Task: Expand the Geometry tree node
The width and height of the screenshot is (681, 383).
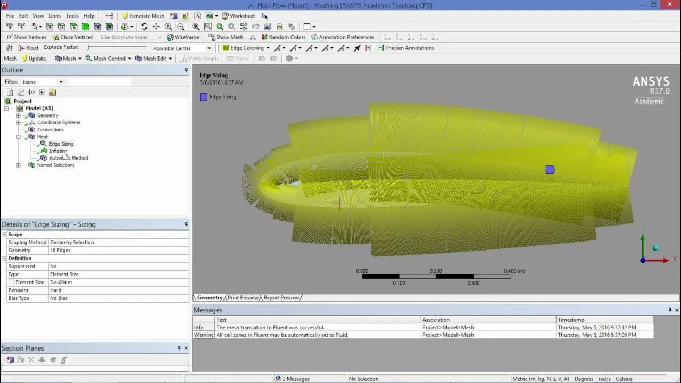Action: click(19, 115)
